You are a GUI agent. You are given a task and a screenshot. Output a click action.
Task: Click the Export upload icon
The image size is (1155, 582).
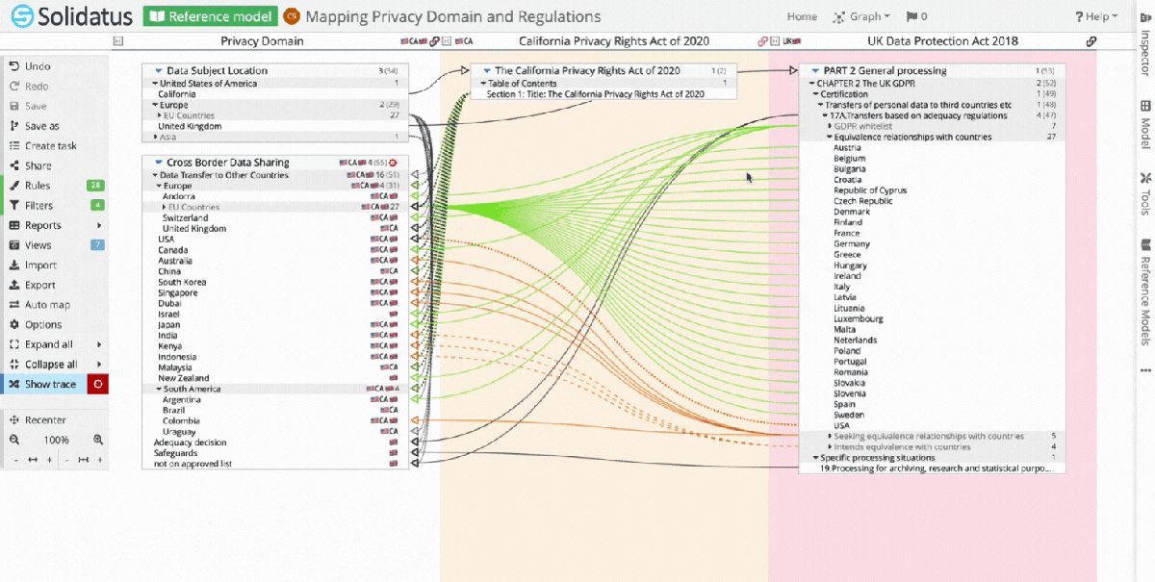click(13, 285)
